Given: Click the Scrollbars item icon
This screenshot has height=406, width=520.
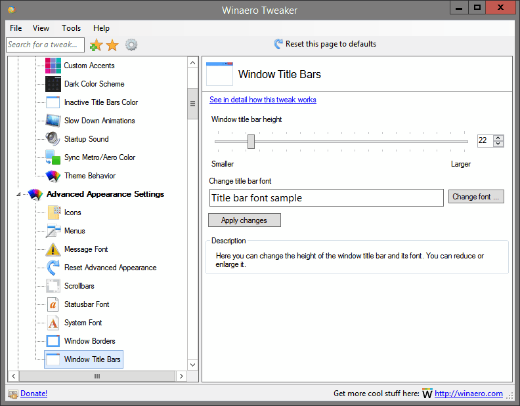Looking at the screenshot, I should (53, 286).
